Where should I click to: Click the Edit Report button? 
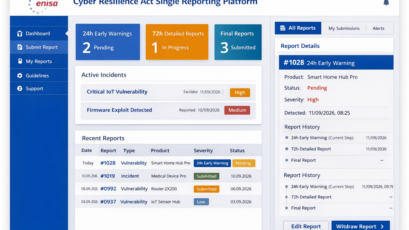coord(306,226)
